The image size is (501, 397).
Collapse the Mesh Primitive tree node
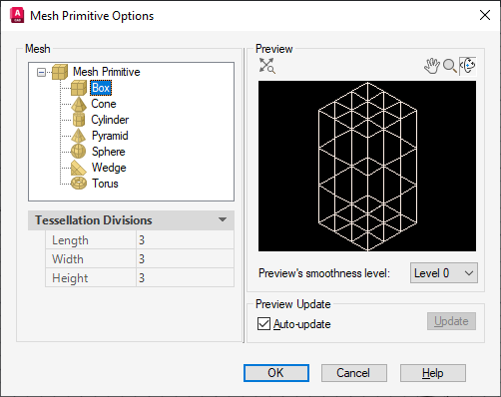[x=41, y=72]
